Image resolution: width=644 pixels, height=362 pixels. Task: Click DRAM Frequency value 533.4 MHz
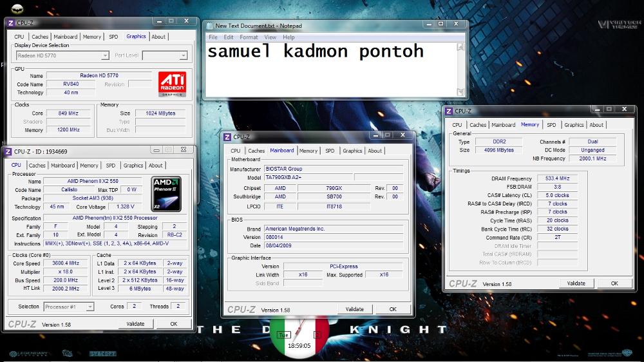pos(557,178)
